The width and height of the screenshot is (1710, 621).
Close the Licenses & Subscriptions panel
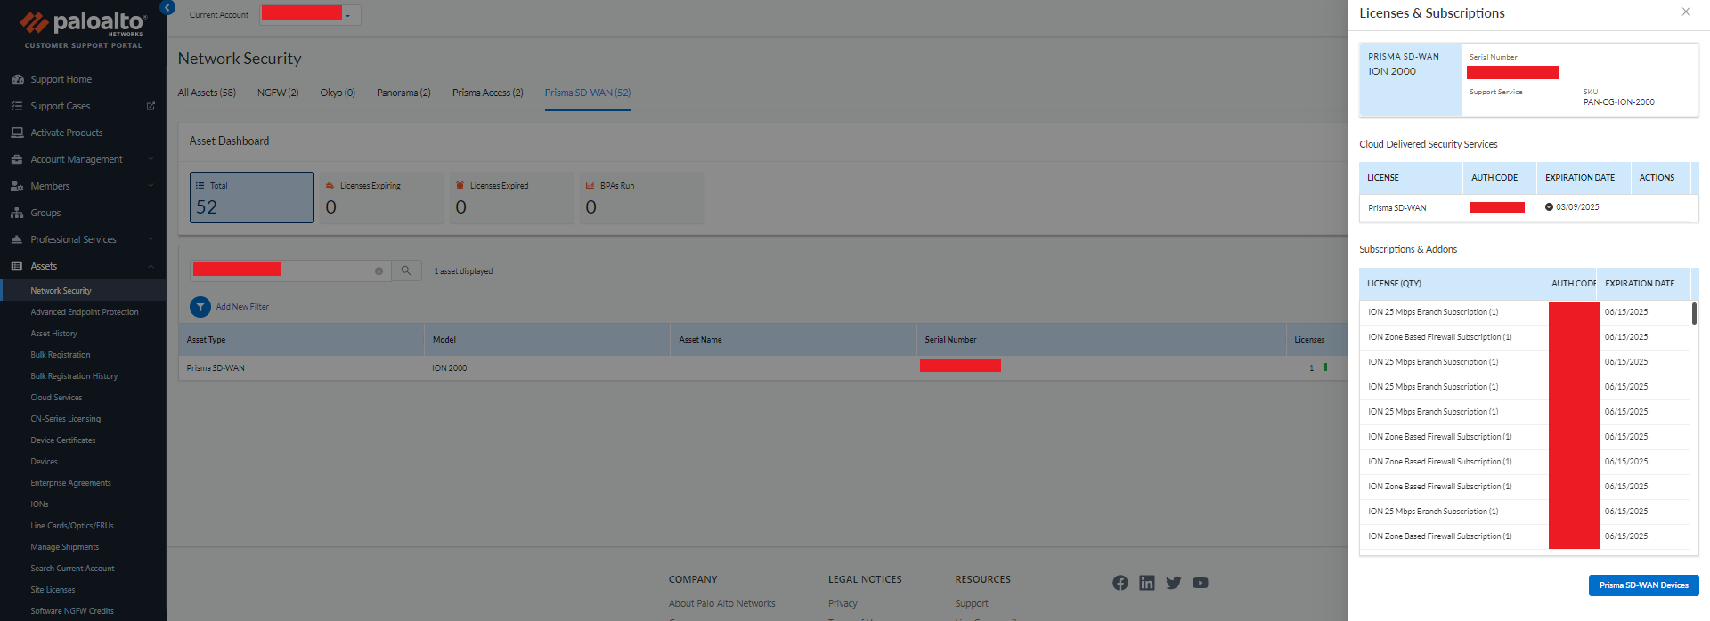tap(1686, 12)
